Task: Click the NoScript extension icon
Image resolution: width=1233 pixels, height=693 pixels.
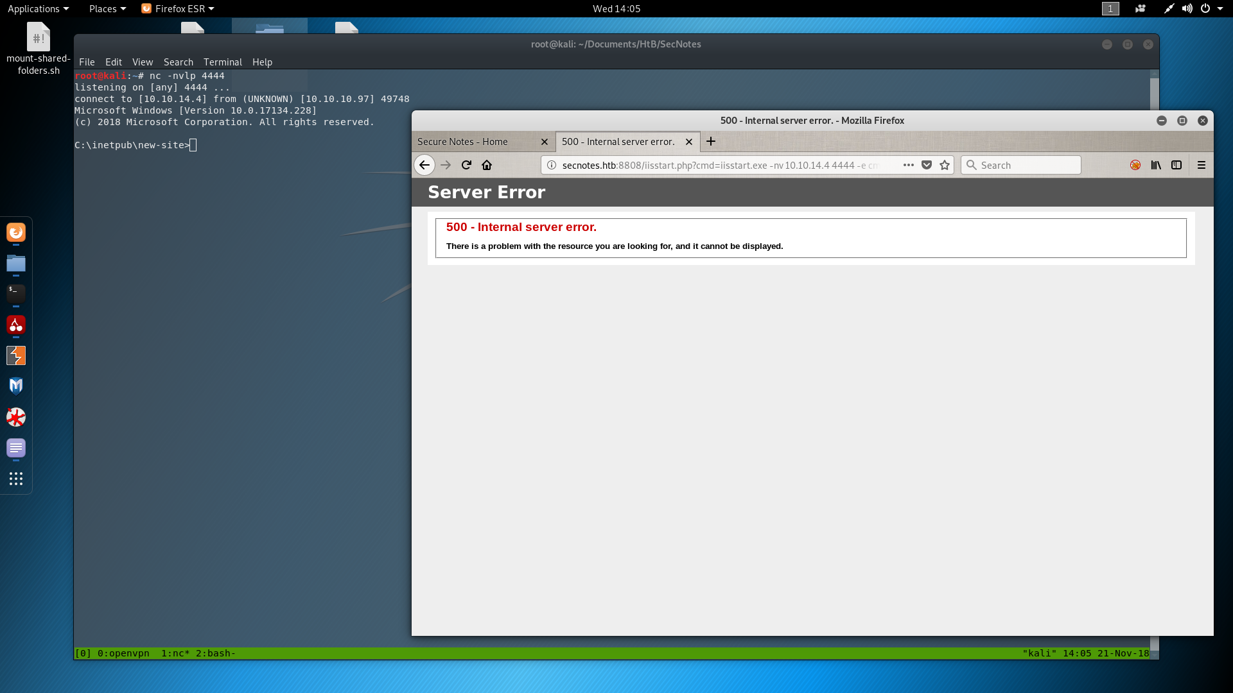Action: click(x=1135, y=165)
